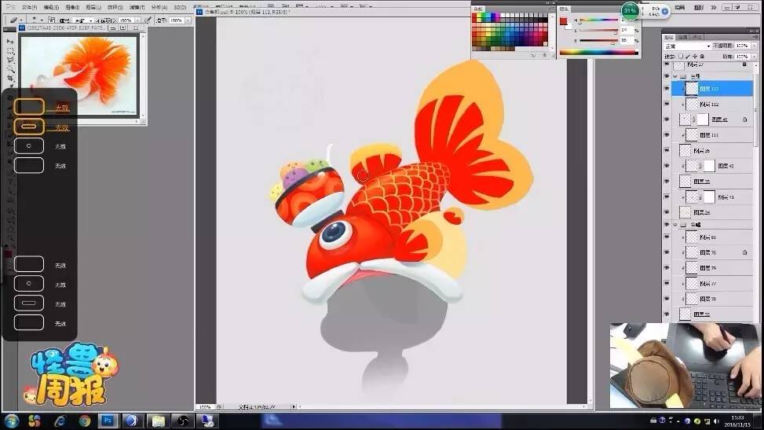Select the Rectangular Marquee tool

(x=11, y=51)
